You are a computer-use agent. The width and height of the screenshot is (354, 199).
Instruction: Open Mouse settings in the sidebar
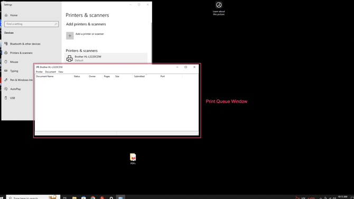[11, 62]
